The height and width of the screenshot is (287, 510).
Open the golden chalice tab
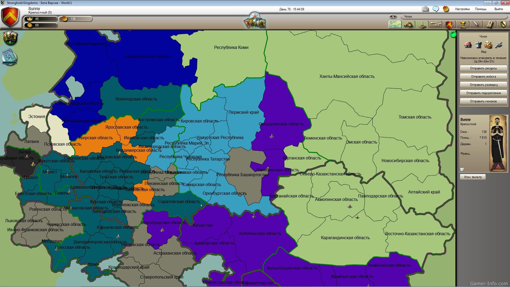coord(463,24)
